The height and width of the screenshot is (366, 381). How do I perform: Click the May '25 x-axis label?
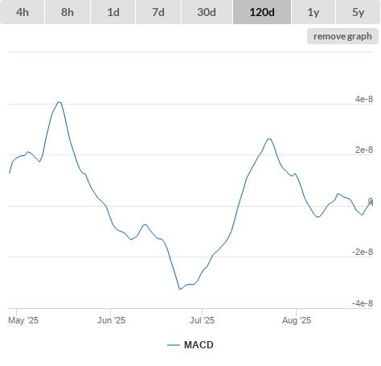coord(23,320)
